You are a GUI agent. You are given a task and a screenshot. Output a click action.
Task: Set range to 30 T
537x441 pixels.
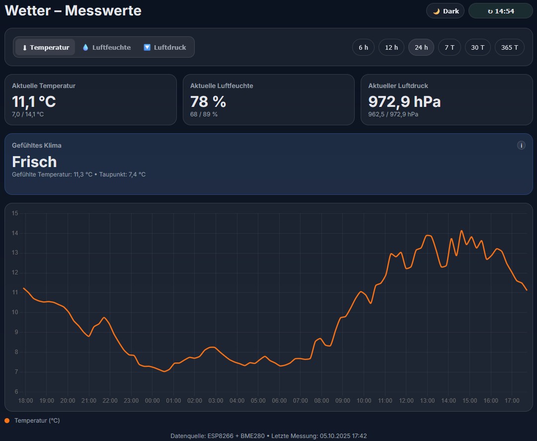click(x=477, y=48)
